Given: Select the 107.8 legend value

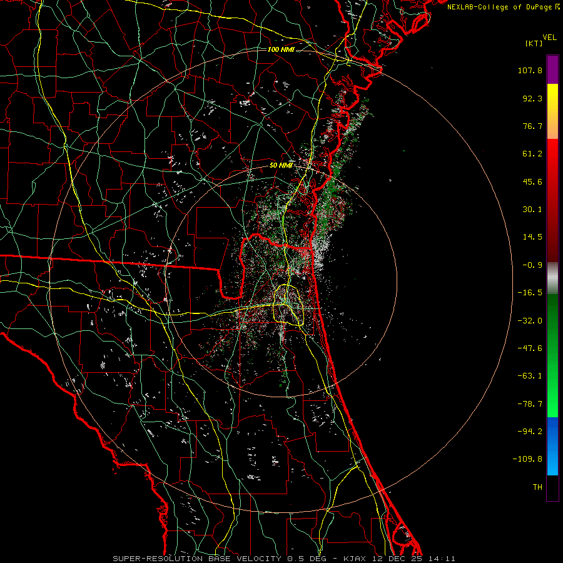Looking at the screenshot, I should pyautogui.click(x=530, y=70).
